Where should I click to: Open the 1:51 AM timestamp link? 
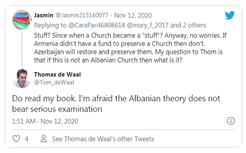click(45, 121)
